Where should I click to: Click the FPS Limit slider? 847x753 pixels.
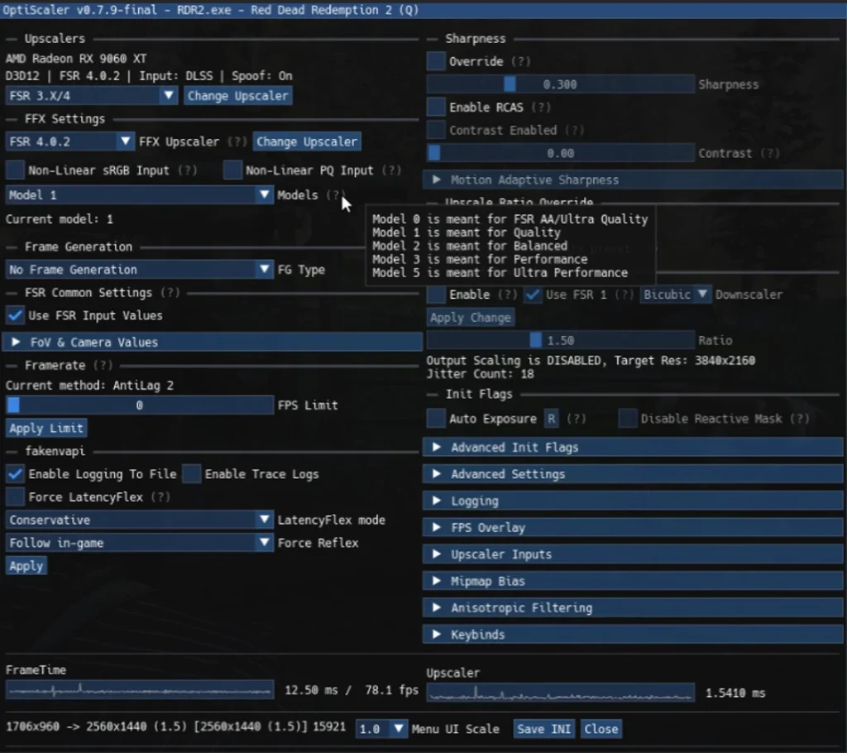[x=140, y=405]
